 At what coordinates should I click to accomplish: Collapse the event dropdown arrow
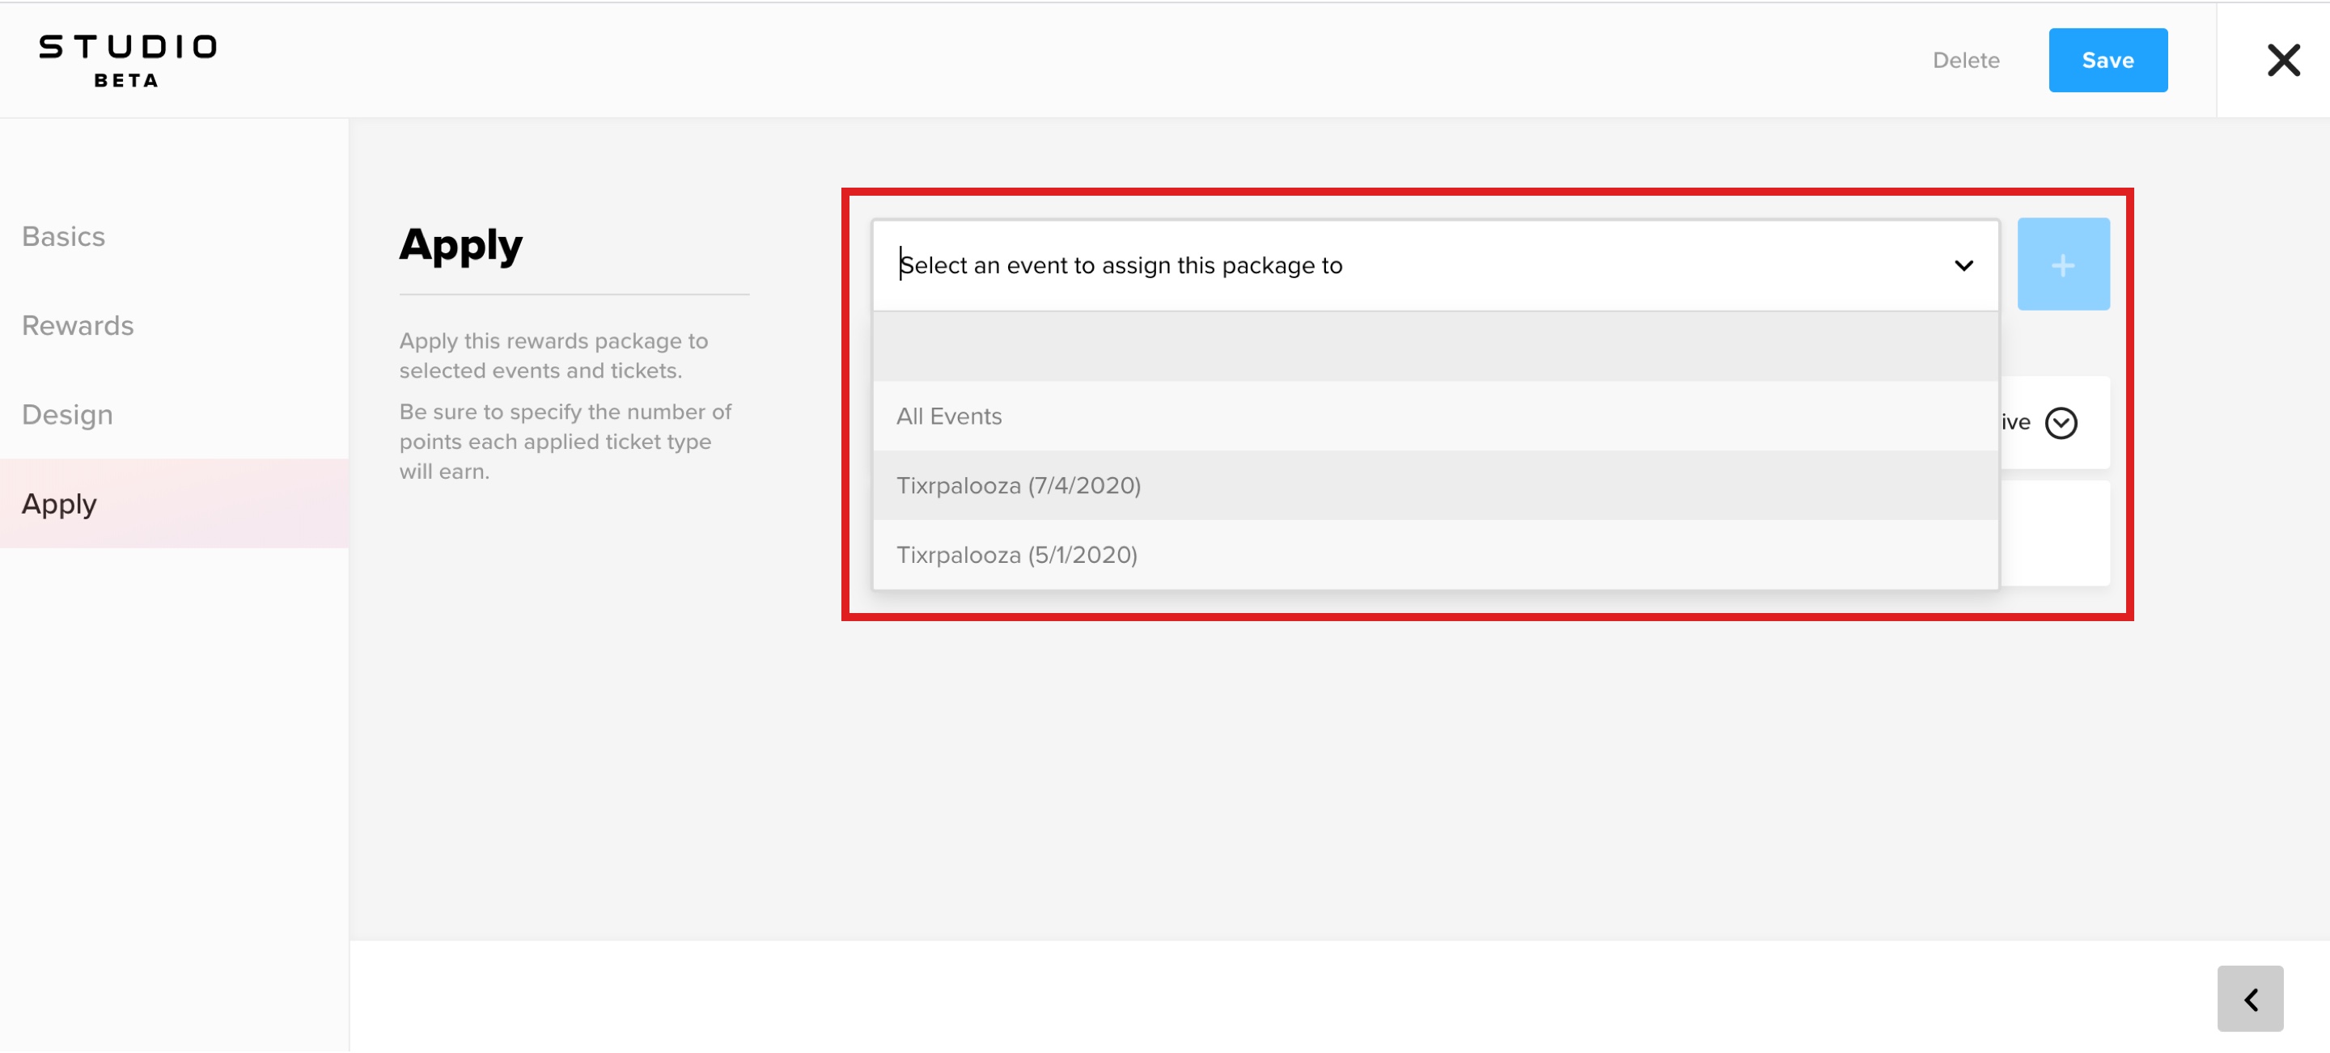pos(1963,266)
